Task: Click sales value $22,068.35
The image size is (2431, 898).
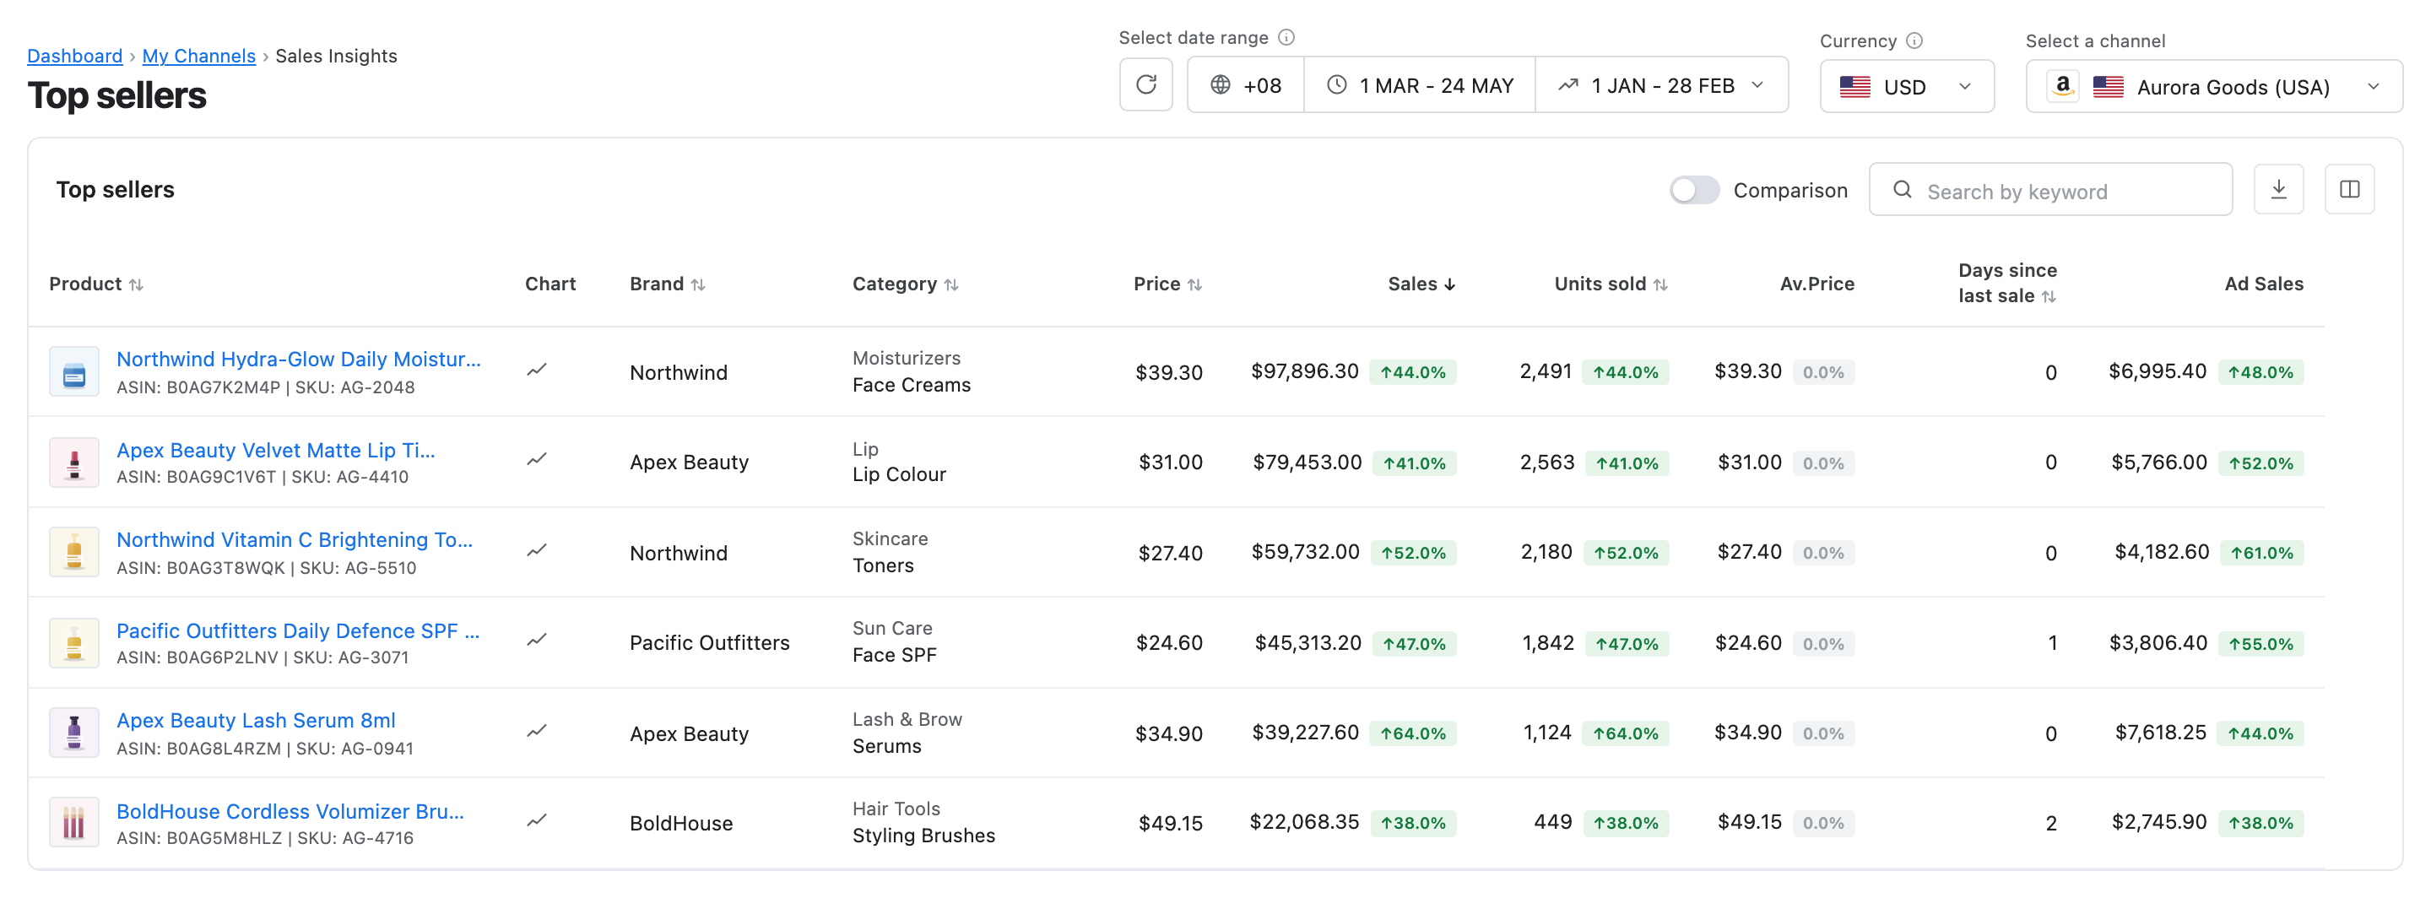Action: (1304, 821)
